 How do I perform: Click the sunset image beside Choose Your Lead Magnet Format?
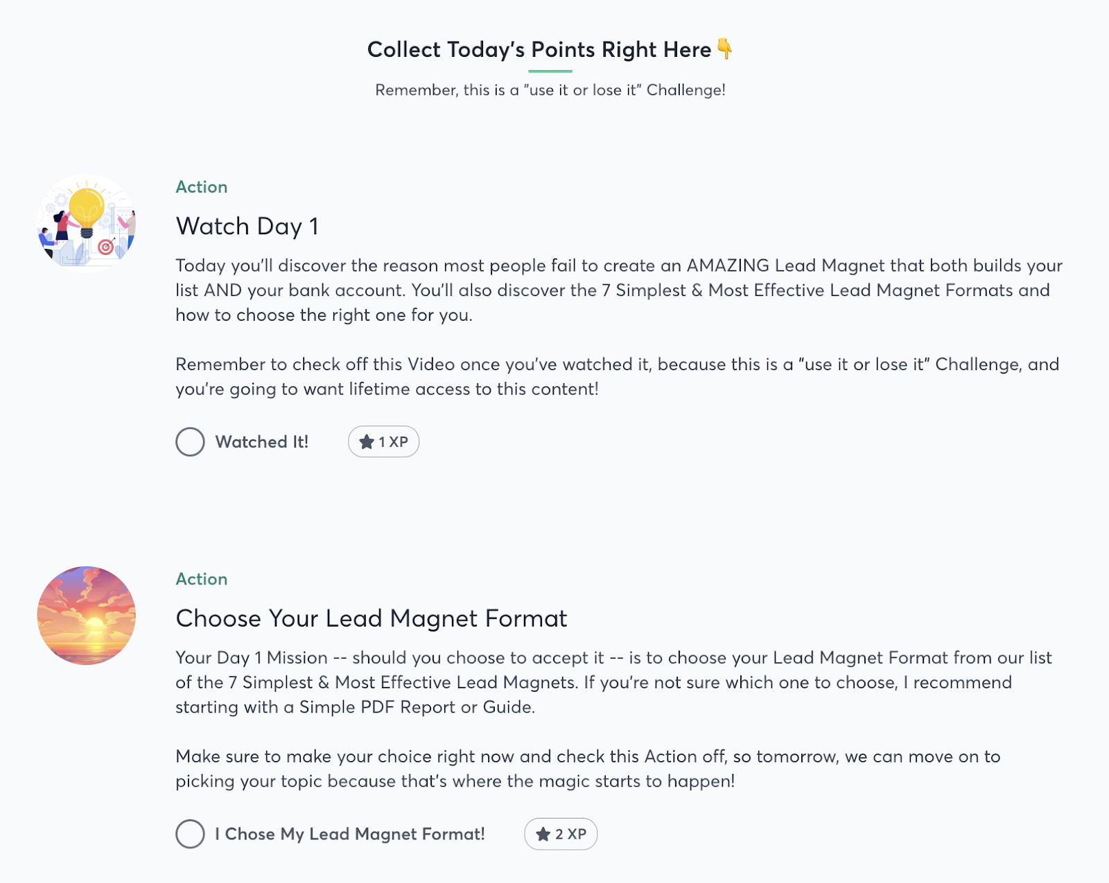tap(87, 615)
